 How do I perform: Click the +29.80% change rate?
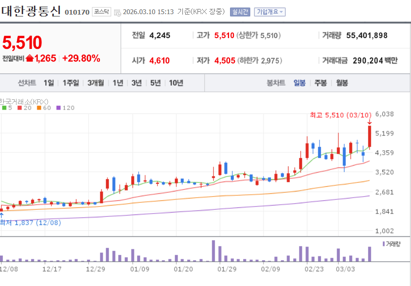pos(81,58)
